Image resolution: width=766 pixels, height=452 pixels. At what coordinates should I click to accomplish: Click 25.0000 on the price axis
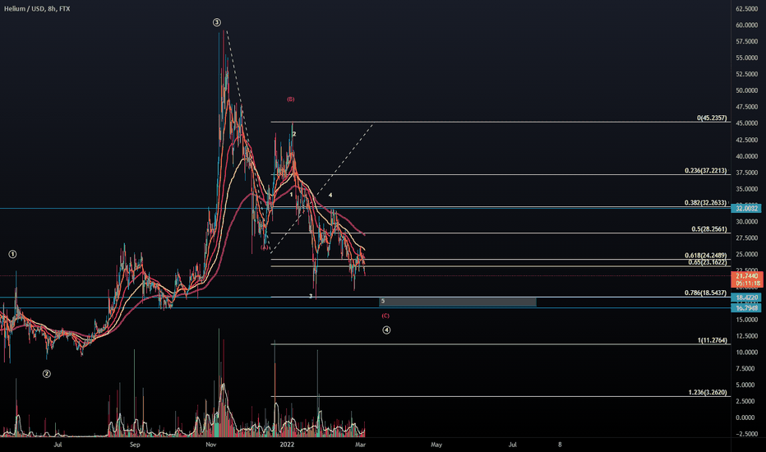[747, 255]
